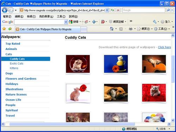This screenshot has height=132, width=176.
Task: Expand the address bar URL dropdown
Action: point(107,10)
